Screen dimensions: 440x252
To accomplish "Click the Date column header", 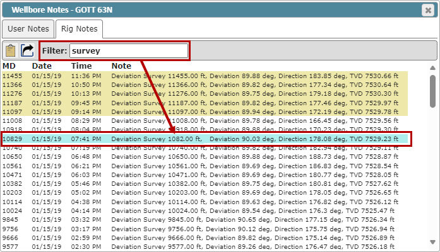I will (x=42, y=66).
